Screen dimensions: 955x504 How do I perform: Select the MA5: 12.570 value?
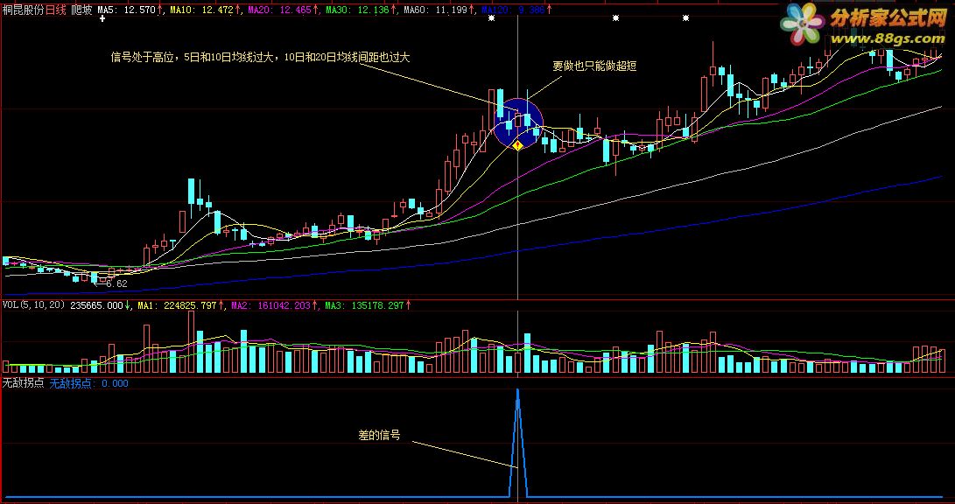tap(127, 10)
